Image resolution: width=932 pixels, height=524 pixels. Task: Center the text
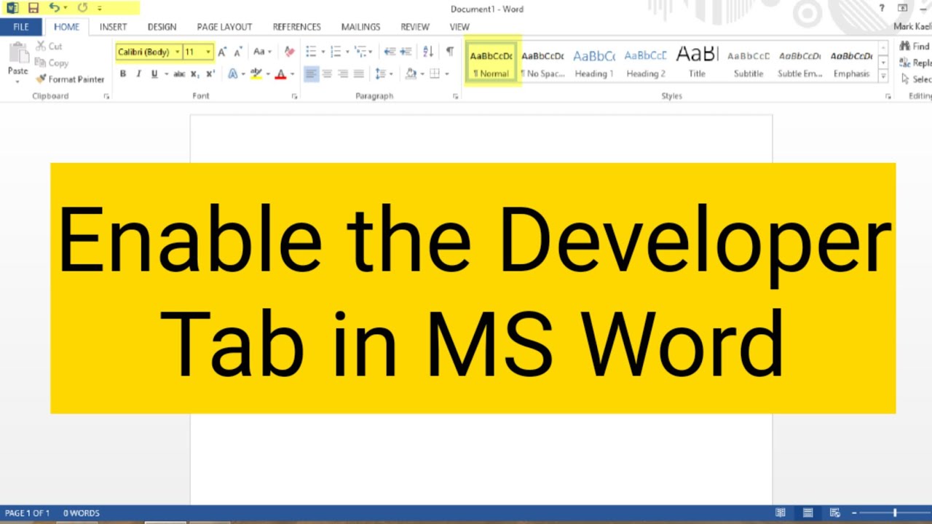tap(327, 74)
